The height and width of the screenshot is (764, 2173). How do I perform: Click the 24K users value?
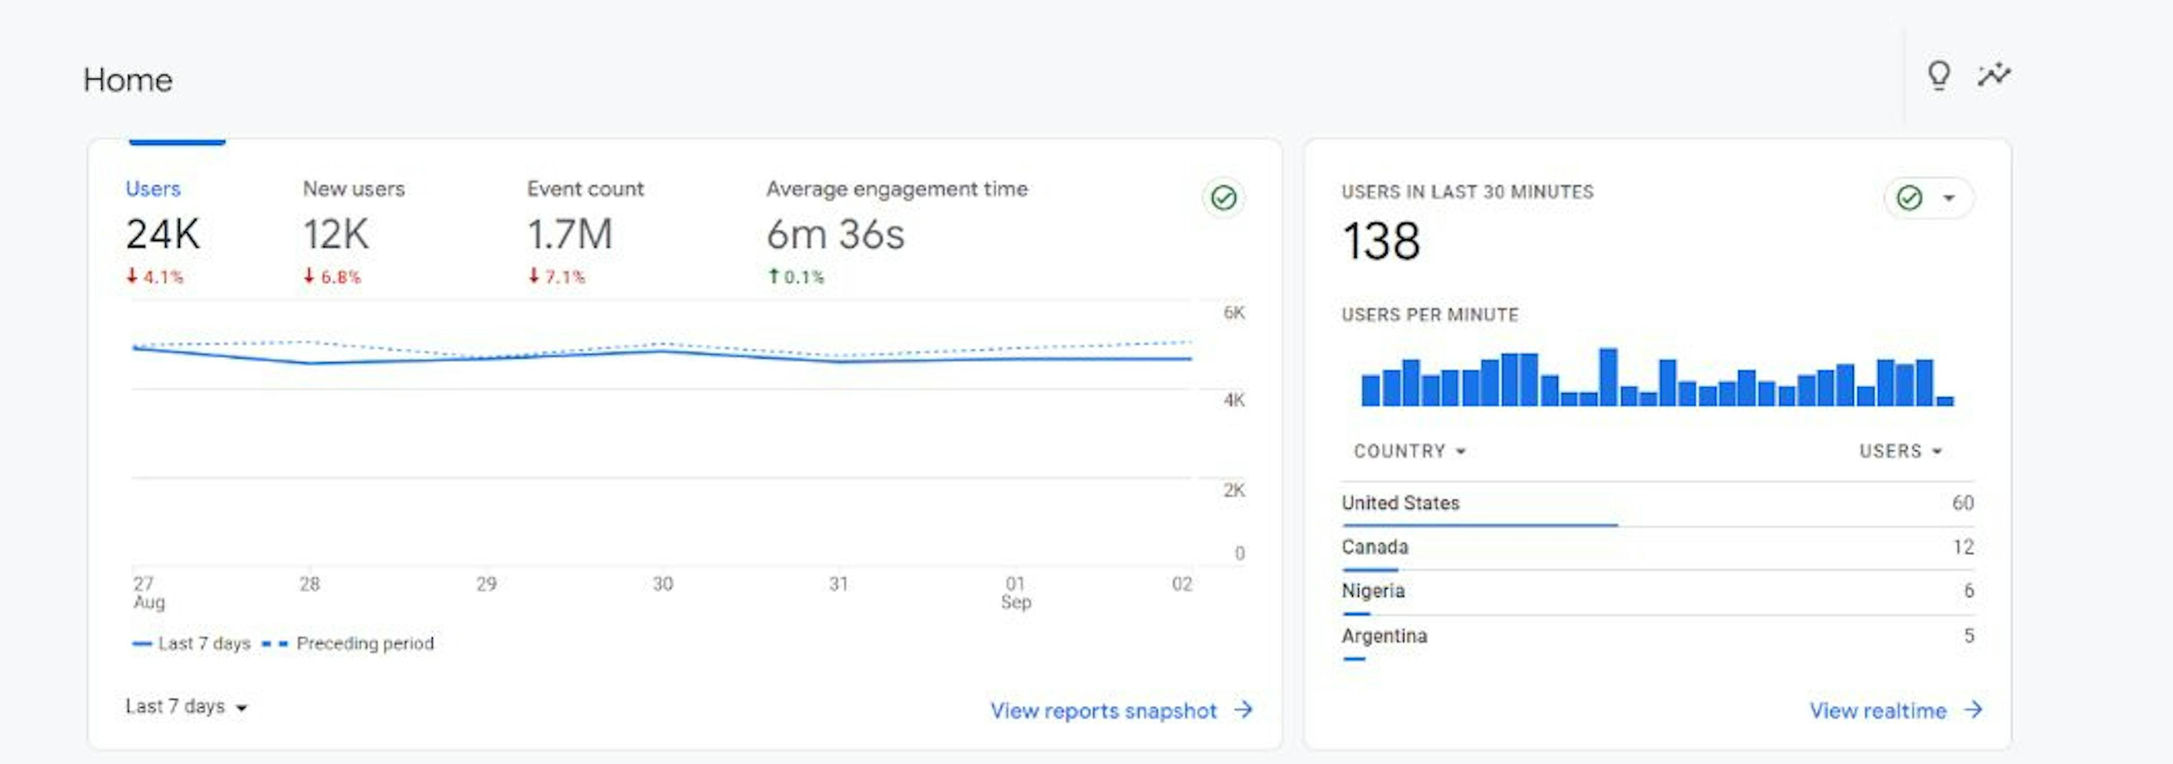(163, 234)
